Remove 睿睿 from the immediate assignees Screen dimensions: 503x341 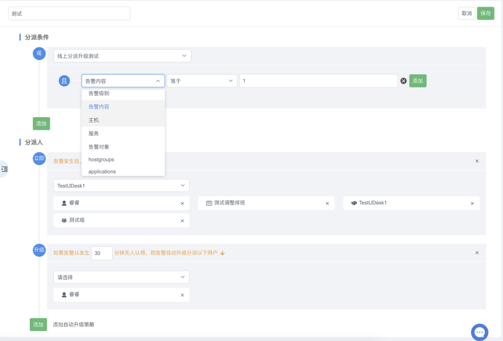[182, 203]
